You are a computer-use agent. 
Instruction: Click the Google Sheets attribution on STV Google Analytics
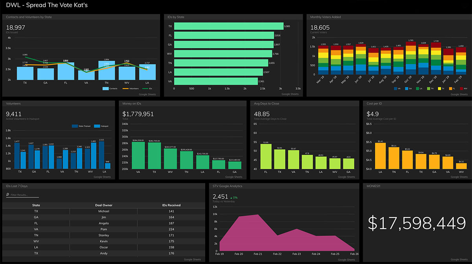pyautogui.click(x=346, y=259)
